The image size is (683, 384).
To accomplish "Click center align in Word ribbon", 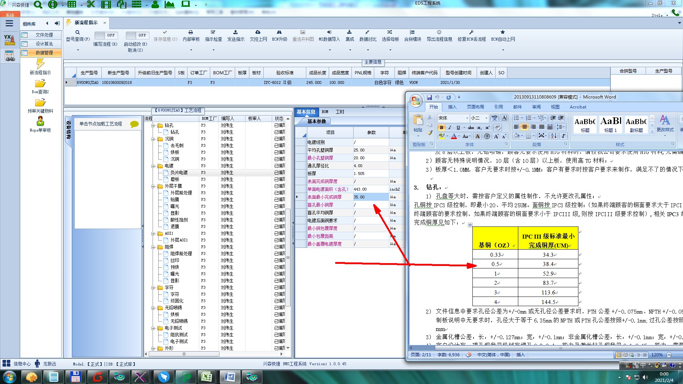I will (x=524, y=127).
